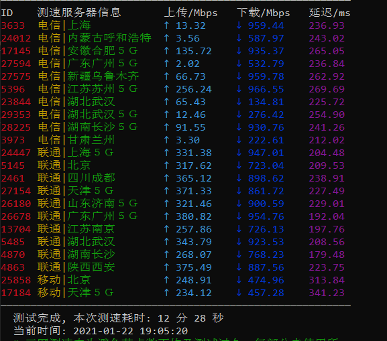The image size is (387, 341).
Task: Select server ID 17145
Action: coord(16,51)
